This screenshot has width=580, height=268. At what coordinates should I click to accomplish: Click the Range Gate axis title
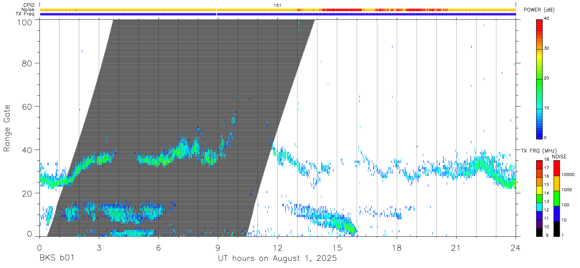pos(7,128)
